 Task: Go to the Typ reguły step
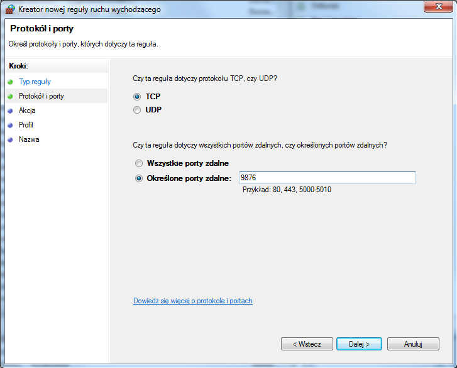(x=35, y=82)
